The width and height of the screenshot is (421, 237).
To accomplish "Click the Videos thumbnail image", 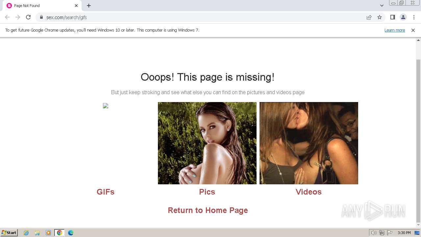I will (x=309, y=143).
